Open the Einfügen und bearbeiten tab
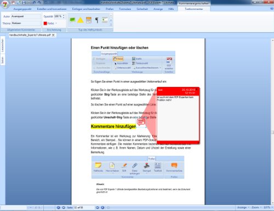The height and width of the screenshot is (211, 274). tap(86, 9)
